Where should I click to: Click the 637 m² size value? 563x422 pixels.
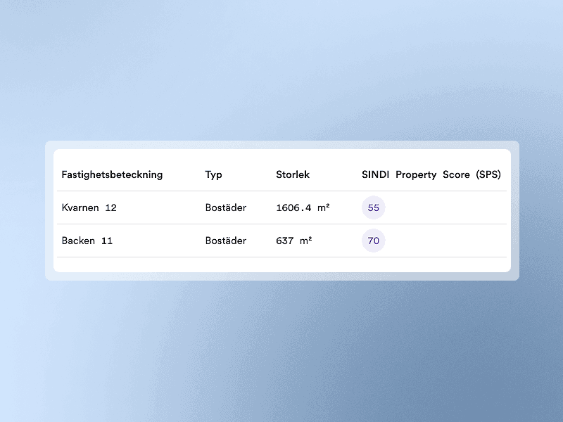pyautogui.click(x=295, y=241)
